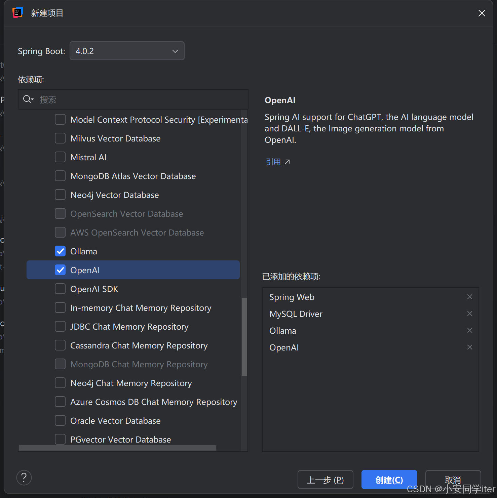Enable MongoDB Atlas Vector Database checkbox
Viewport: 497px width, 498px height.
[x=60, y=176]
